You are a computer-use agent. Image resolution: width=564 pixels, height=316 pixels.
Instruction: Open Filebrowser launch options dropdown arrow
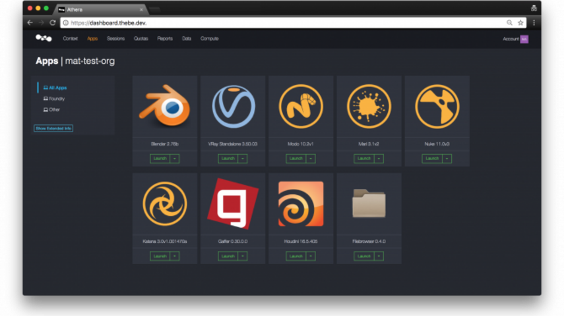point(379,256)
